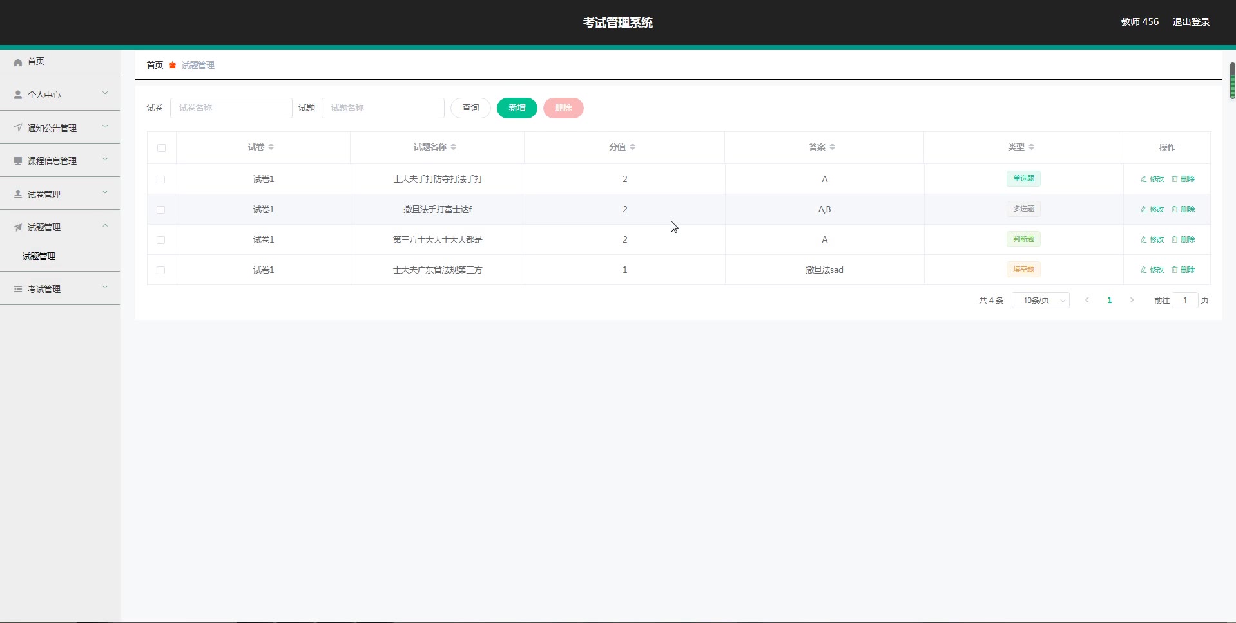1236x623 pixels.
Task: Go to the next page with the right arrow
Action: 1132,300
